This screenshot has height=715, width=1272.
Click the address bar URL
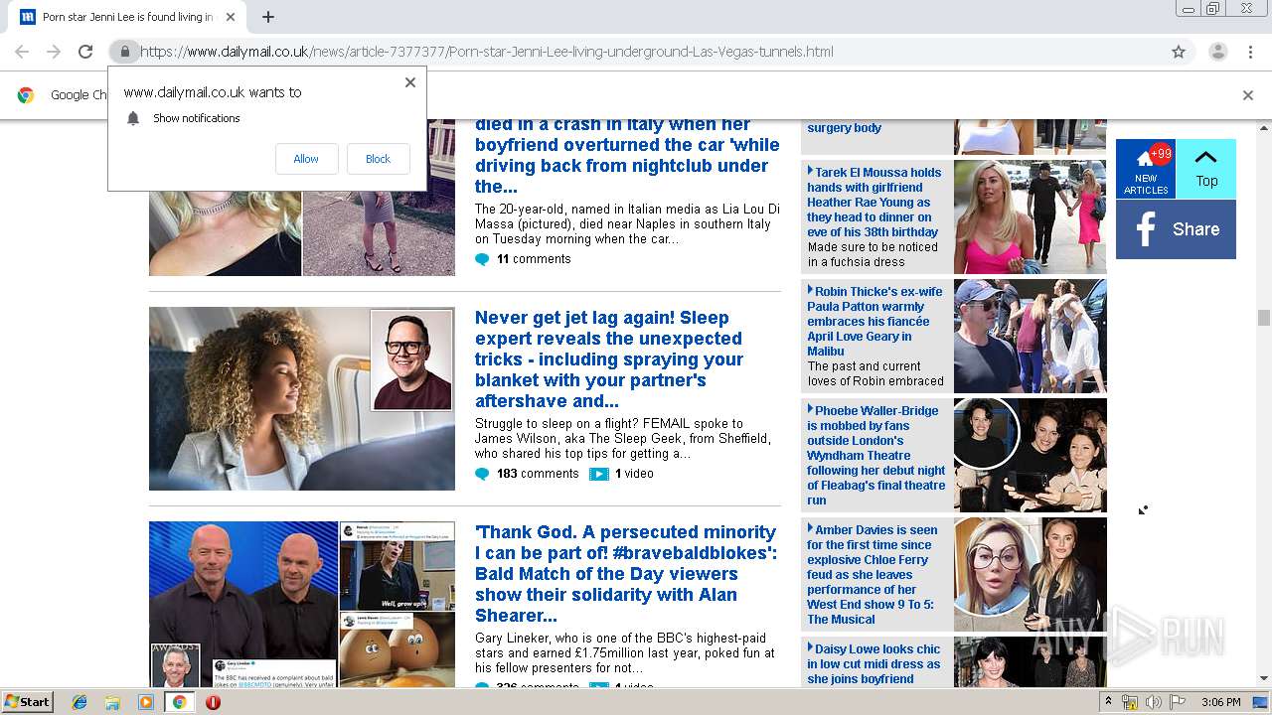click(x=487, y=52)
